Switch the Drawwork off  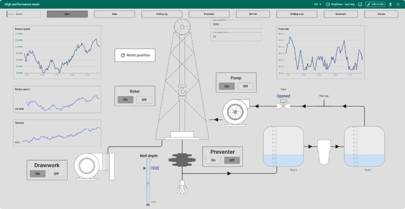[56, 174]
